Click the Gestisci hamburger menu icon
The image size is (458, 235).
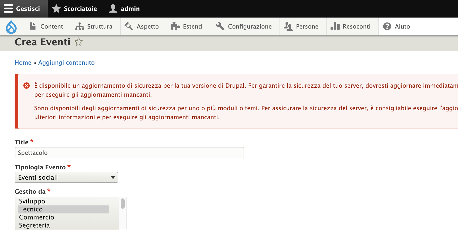8,9
